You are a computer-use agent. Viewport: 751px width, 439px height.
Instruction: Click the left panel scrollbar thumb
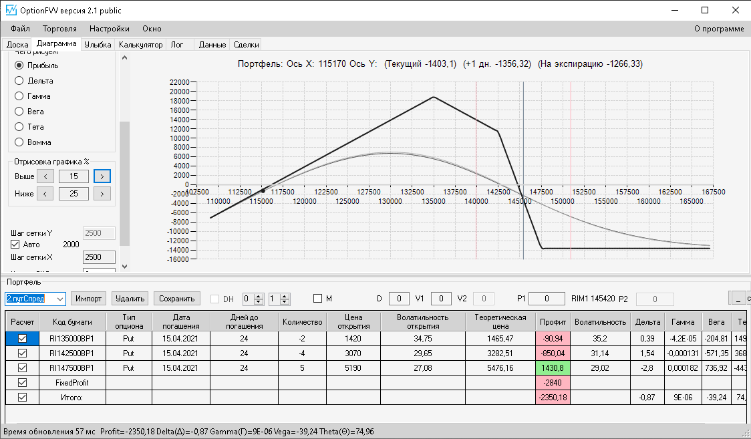coord(124,183)
